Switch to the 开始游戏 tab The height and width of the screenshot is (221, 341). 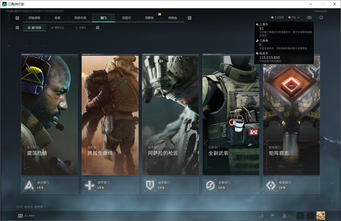point(34,18)
